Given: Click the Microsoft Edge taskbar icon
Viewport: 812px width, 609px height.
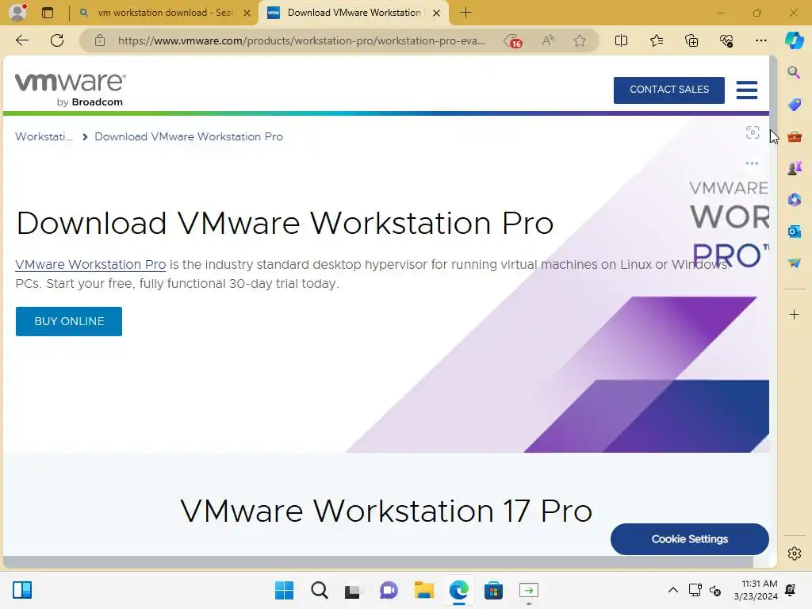Looking at the screenshot, I should [459, 590].
